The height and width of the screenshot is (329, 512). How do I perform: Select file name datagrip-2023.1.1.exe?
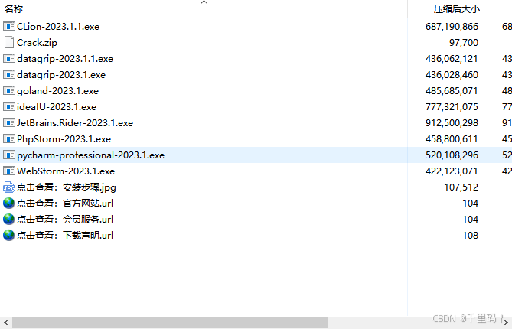(x=65, y=59)
